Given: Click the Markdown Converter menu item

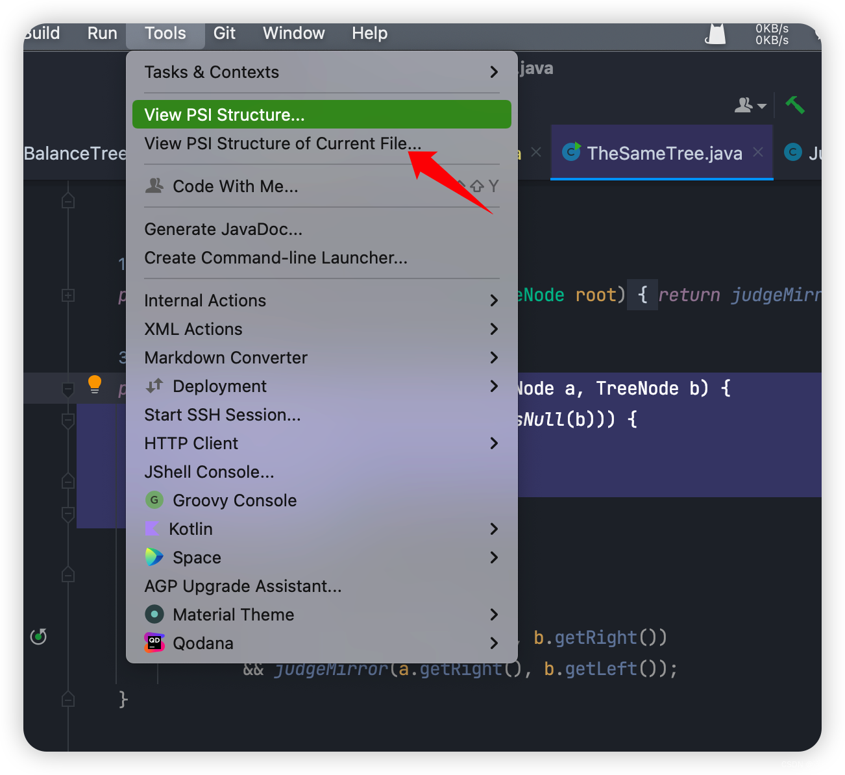Looking at the screenshot, I should (x=322, y=358).
